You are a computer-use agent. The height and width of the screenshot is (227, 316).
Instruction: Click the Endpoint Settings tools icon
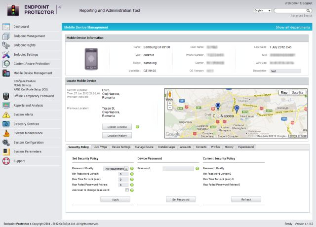6,55
